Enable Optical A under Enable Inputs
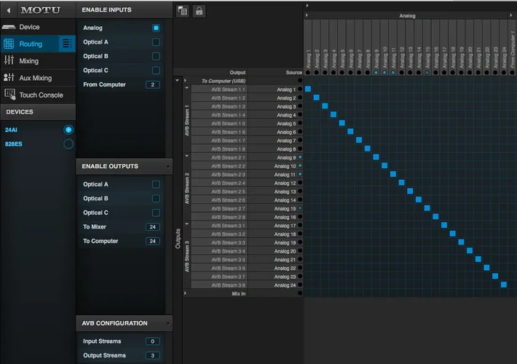517x364 pixels. 156,42
